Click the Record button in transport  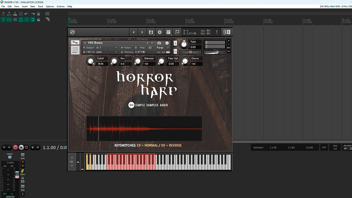tap(15, 147)
